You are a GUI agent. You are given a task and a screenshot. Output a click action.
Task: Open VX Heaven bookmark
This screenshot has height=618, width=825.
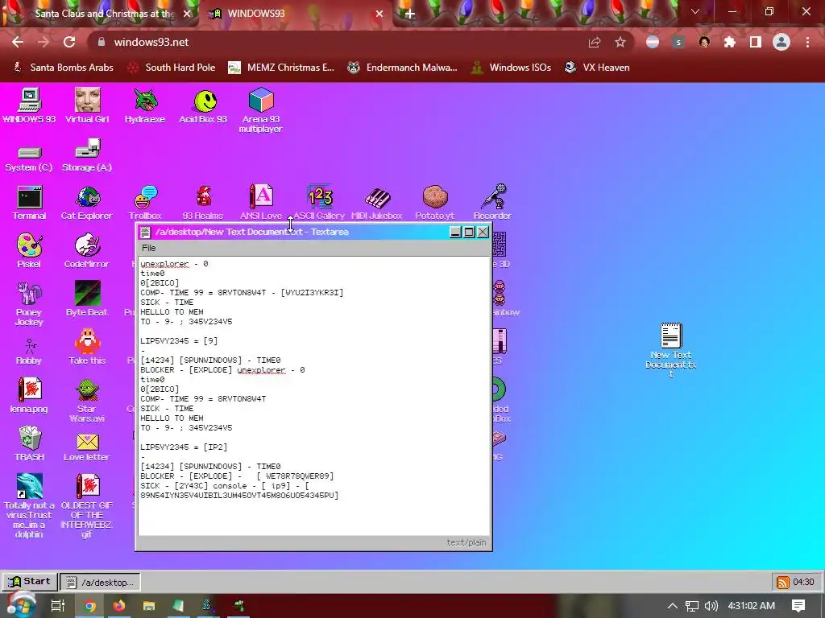[x=597, y=68]
